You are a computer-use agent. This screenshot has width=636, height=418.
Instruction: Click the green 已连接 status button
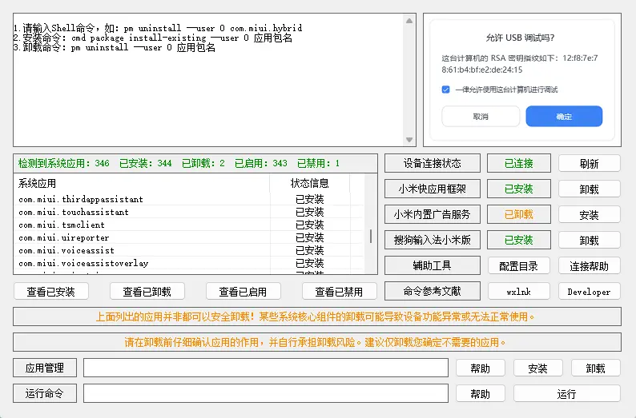[519, 164]
